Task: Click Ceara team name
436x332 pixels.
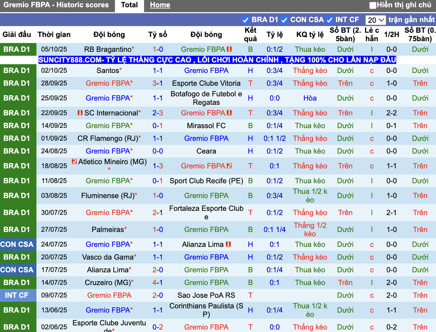Action: [206, 151]
